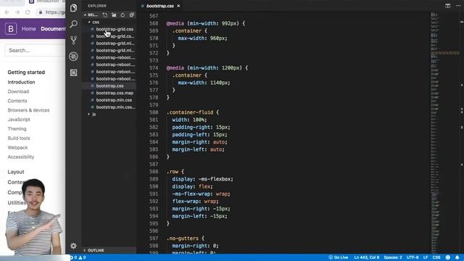Image resolution: width=464 pixels, height=261 pixels.
Task: Click Home in the Bootstrap navbar
Action: tap(29, 29)
